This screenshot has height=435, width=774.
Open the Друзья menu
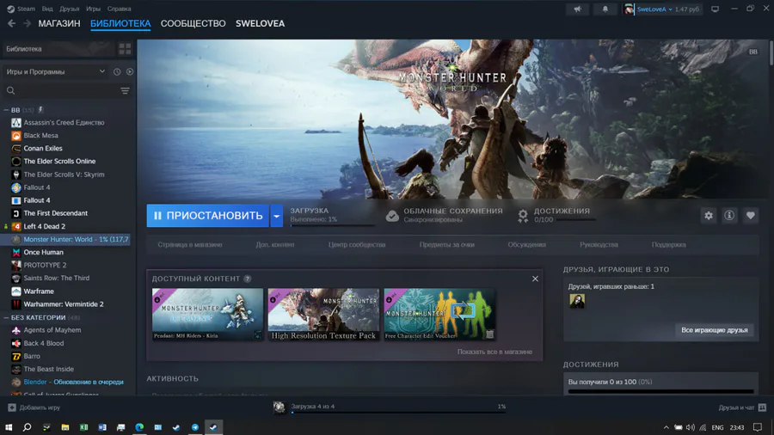click(x=69, y=9)
